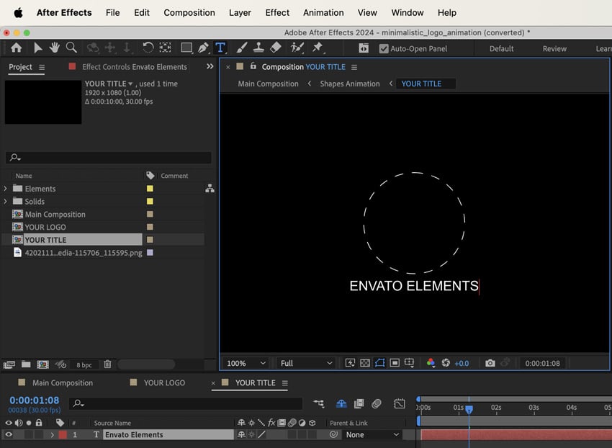Create a new folder in Project panel
Image resolution: width=612 pixels, height=448 pixels.
tap(26, 364)
